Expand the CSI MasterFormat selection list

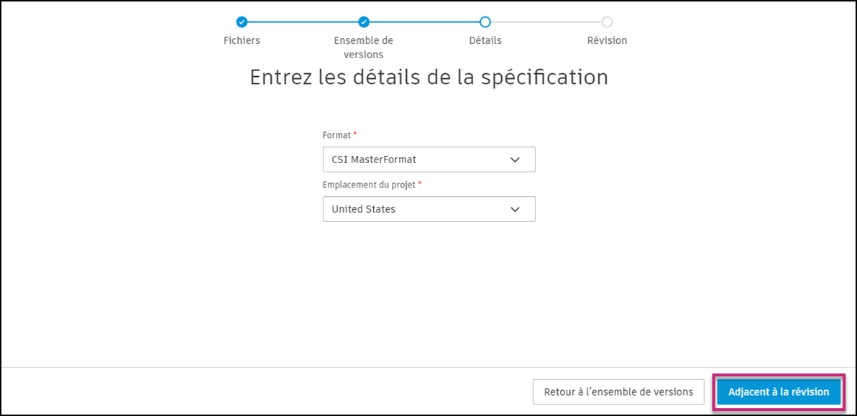point(428,159)
